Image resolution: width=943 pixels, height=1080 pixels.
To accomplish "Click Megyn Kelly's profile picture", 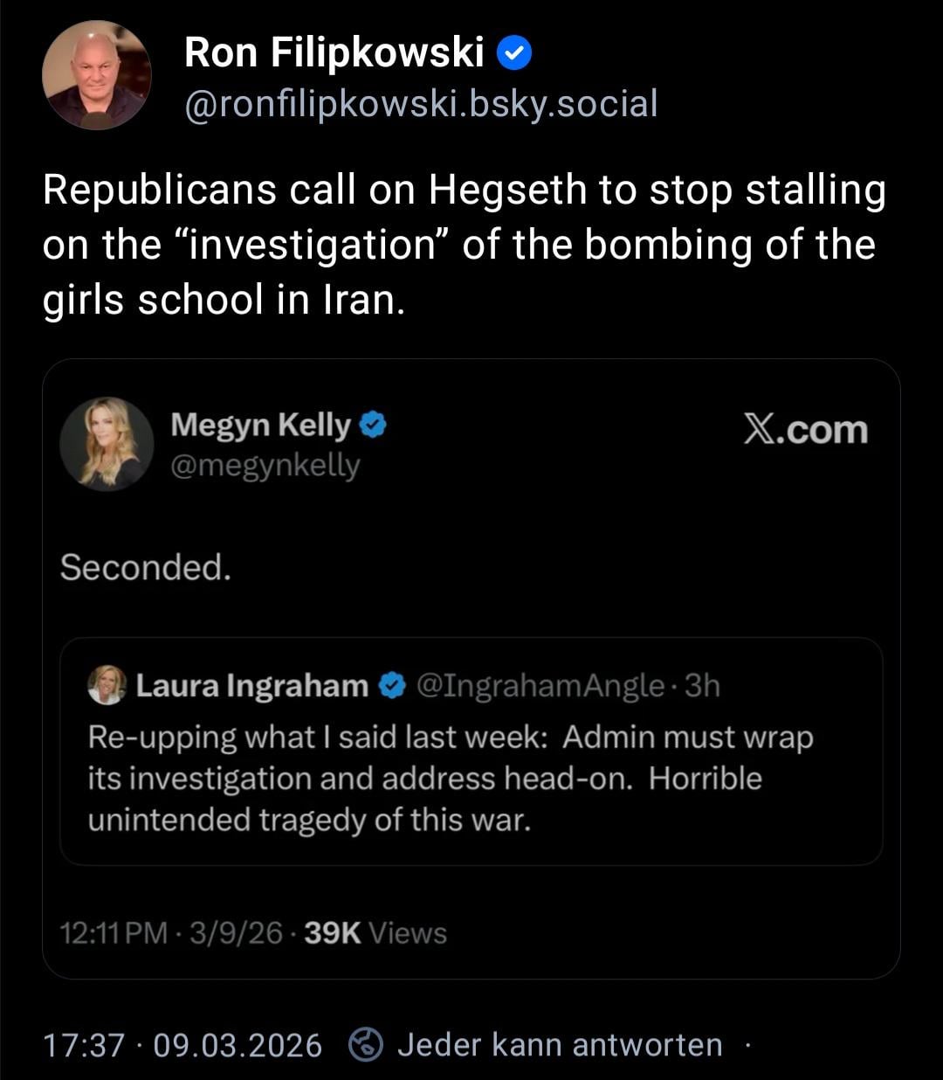I will coord(107,443).
